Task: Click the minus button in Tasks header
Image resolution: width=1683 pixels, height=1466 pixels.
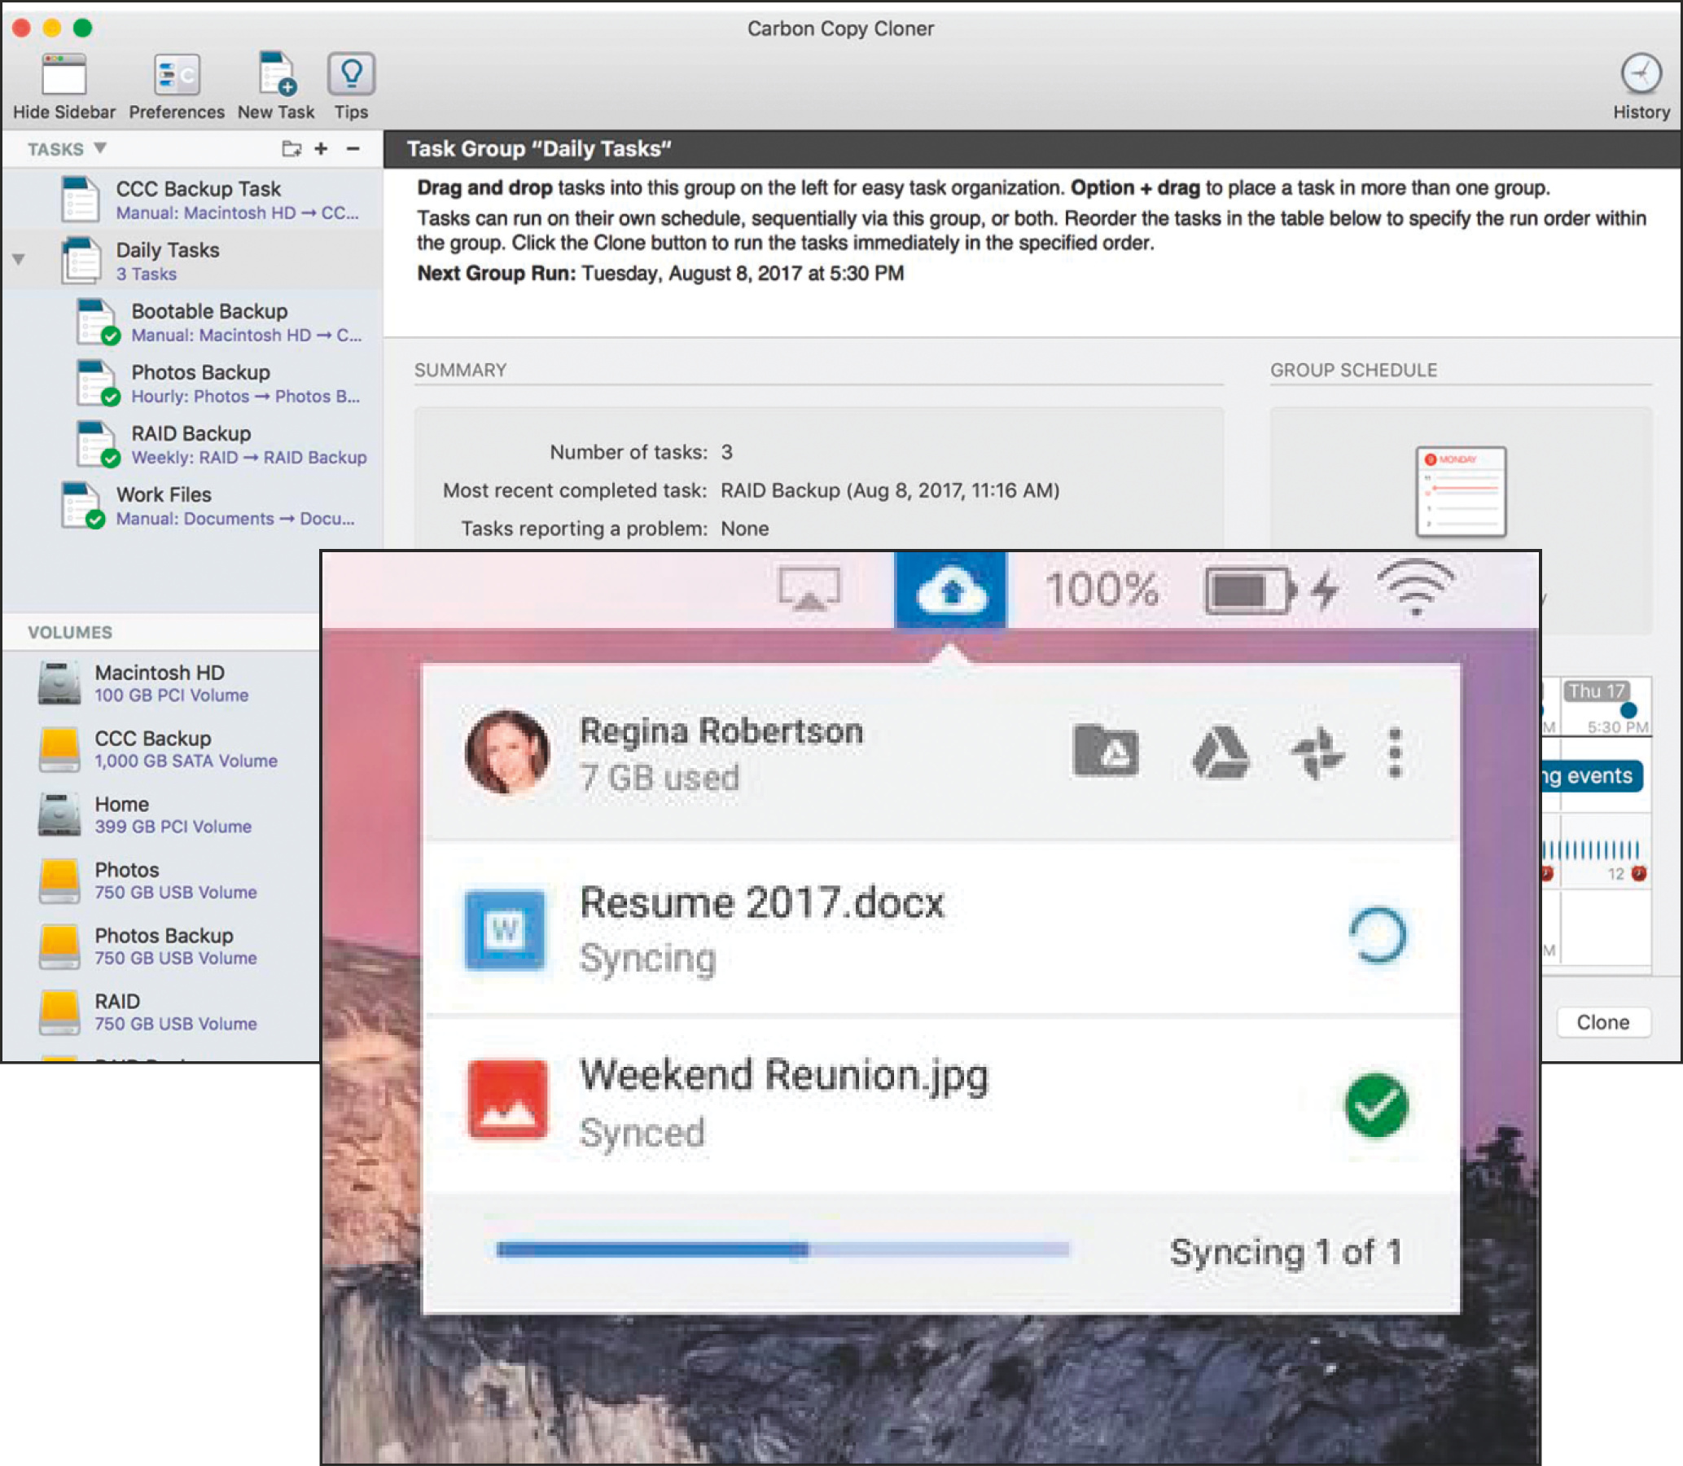Action: [353, 148]
